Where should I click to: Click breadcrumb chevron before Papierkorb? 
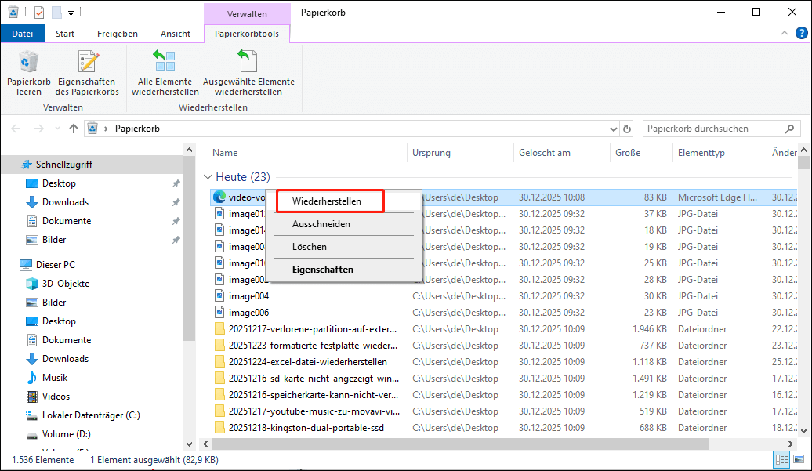click(106, 129)
